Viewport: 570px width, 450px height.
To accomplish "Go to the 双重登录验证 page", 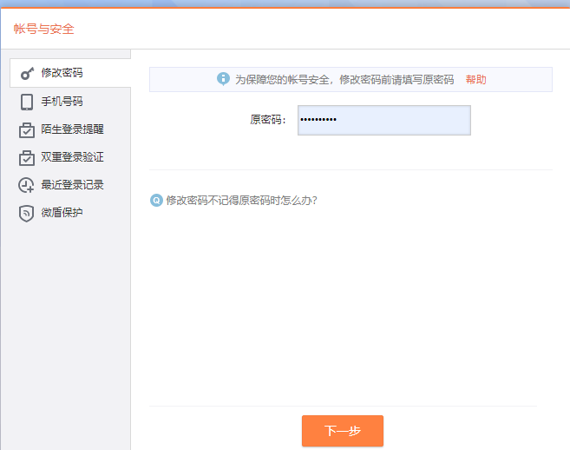I will 70,157.
